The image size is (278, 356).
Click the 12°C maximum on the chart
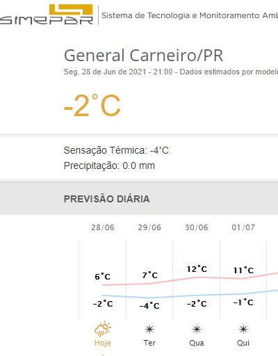[197, 269]
